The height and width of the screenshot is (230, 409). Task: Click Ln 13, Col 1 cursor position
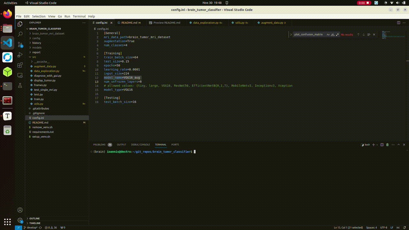click(348, 227)
